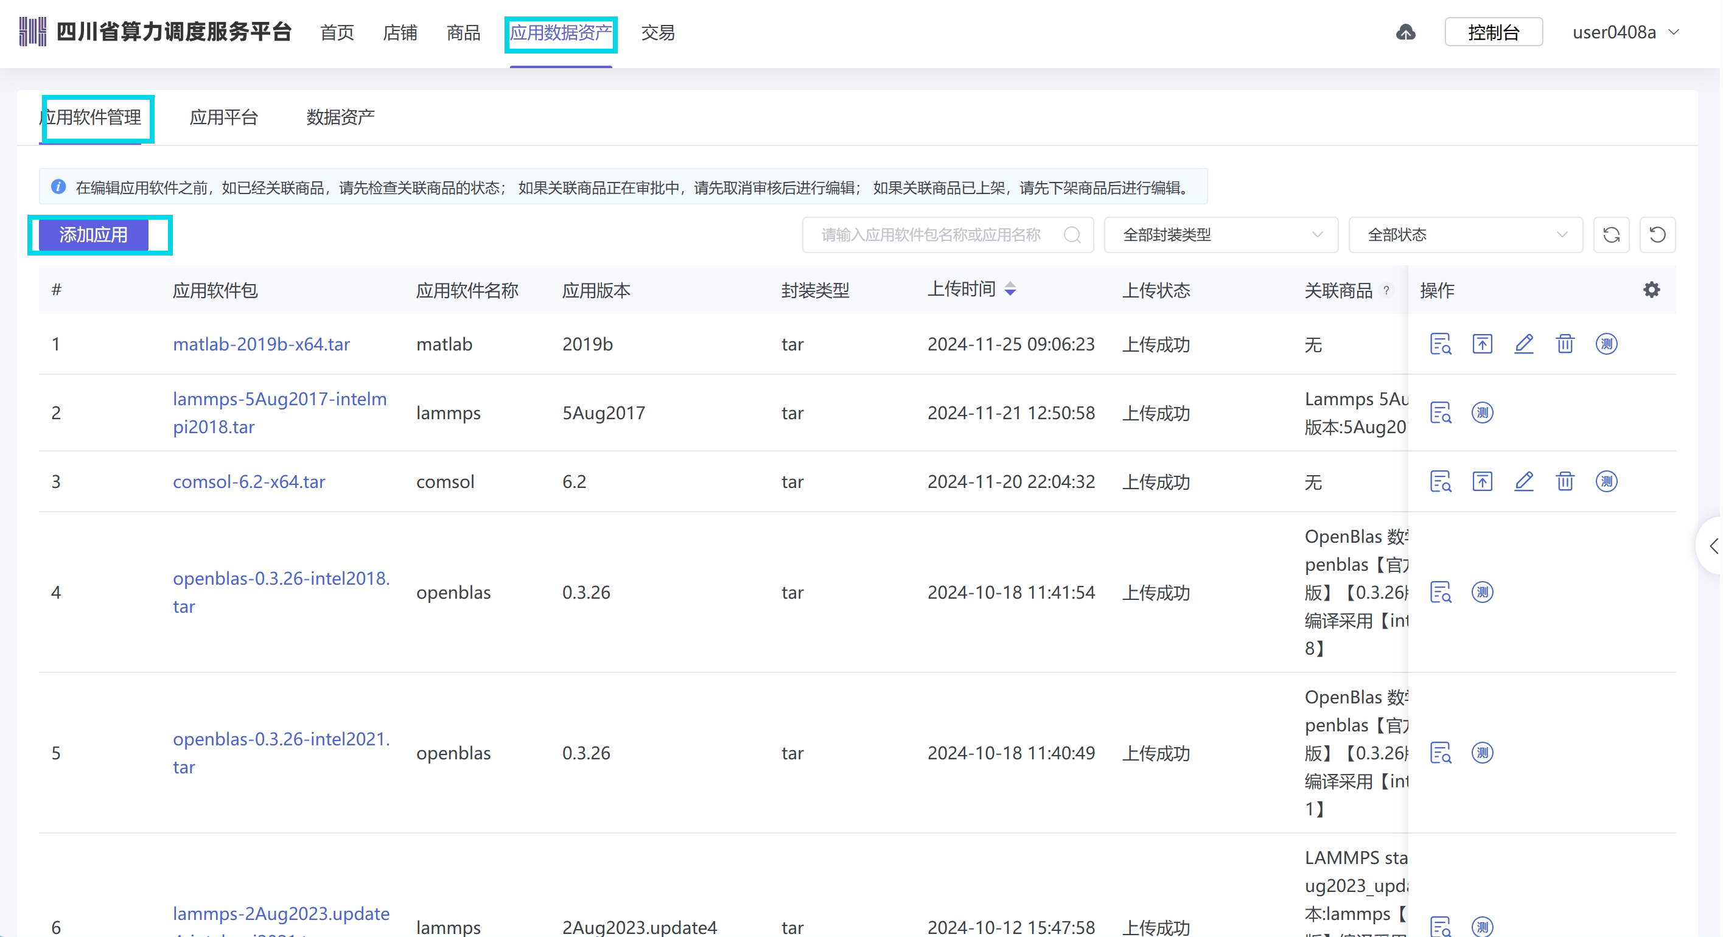Switch to the 数据资产 tab
Viewport: 1723px width, 937px height.
340,117
